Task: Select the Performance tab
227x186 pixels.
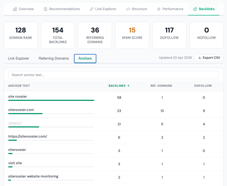Action: click(x=170, y=9)
